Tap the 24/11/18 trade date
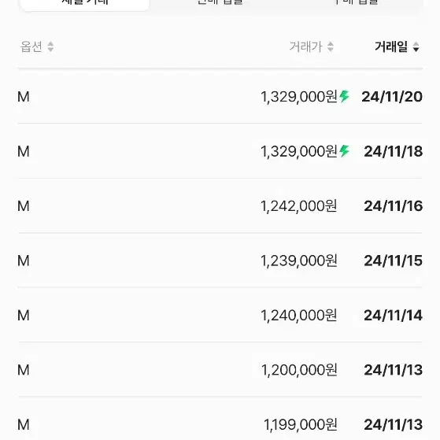The height and width of the screenshot is (440, 440). click(x=393, y=152)
